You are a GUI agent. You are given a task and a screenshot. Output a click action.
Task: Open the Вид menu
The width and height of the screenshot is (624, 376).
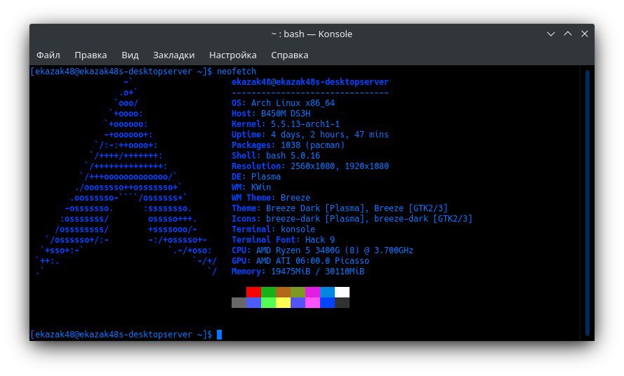tap(130, 55)
